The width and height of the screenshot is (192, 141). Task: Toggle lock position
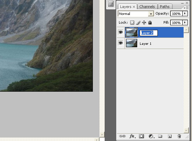144,23
